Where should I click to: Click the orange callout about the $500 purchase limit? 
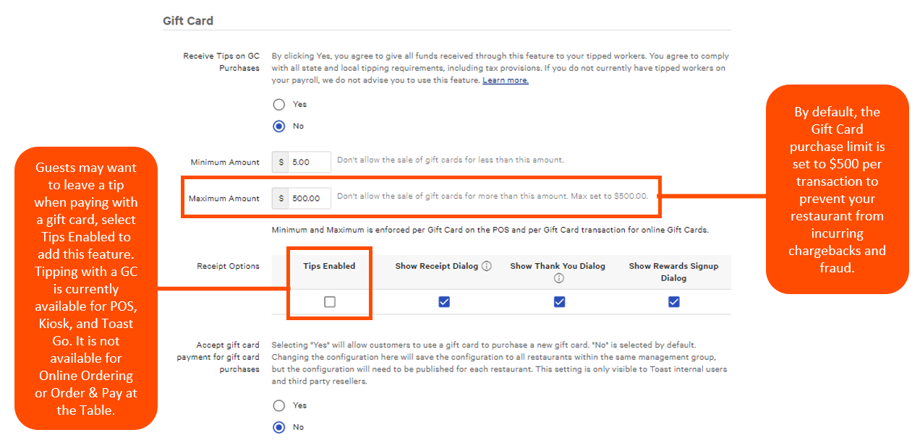pyautogui.click(x=837, y=189)
